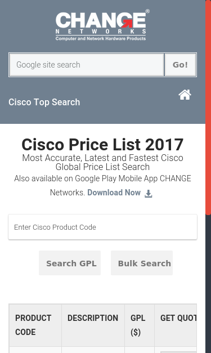The width and height of the screenshot is (211, 353).
Task: Click the Cisco Price List 2017 heading
Action: (x=102, y=144)
